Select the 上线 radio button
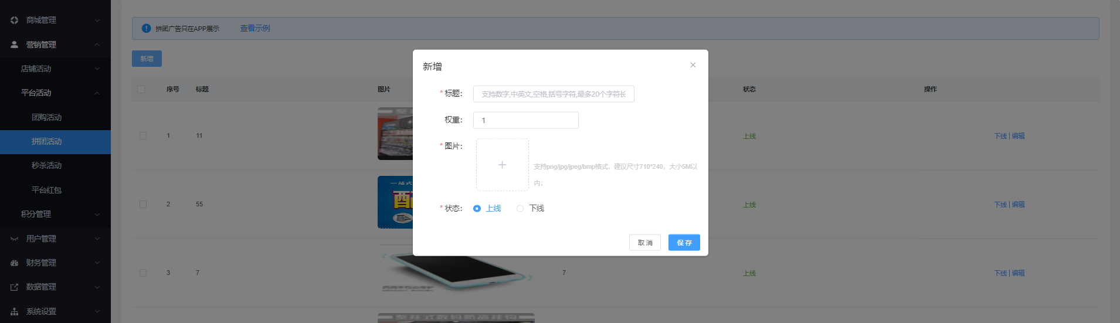 pyautogui.click(x=477, y=209)
